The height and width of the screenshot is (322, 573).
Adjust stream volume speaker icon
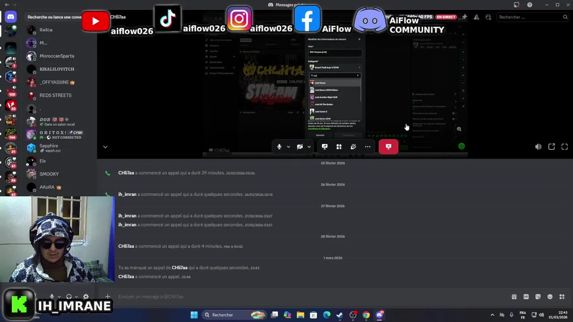click(539, 147)
